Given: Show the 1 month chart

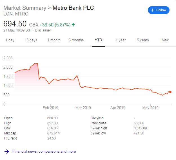Looking at the screenshot, I should 54,40.
